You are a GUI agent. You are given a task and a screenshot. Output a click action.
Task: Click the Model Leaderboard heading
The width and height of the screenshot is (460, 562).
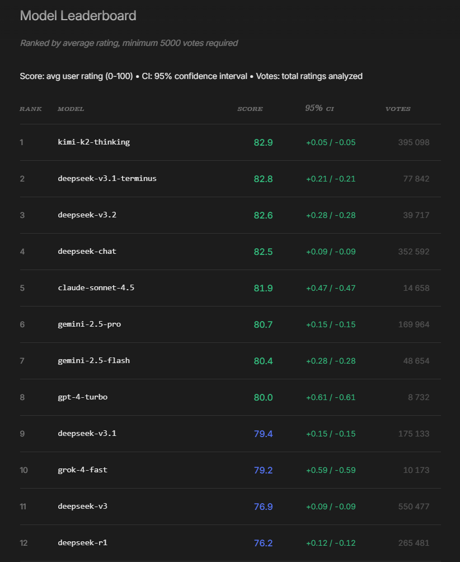tap(78, 16)
